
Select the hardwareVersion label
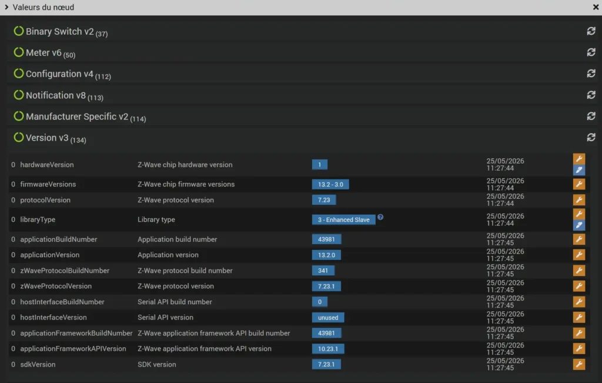(x=47, y=164)
